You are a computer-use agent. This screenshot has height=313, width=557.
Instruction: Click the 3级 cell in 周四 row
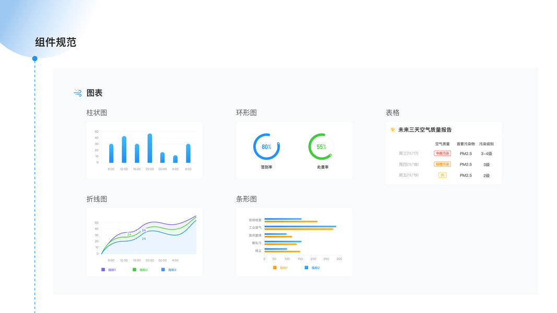click(487, 165)
